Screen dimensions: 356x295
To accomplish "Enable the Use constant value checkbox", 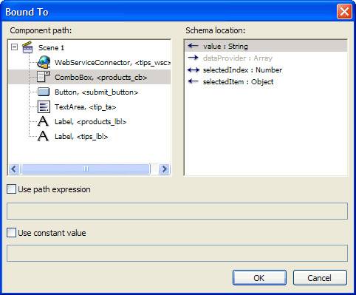I will [11, 233].
